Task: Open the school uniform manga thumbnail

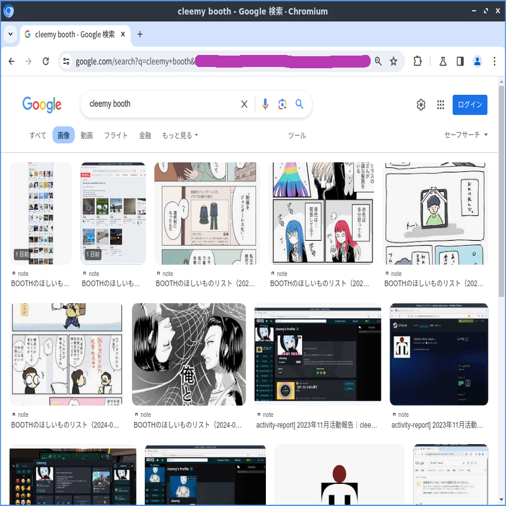Action: pos(207,214)
